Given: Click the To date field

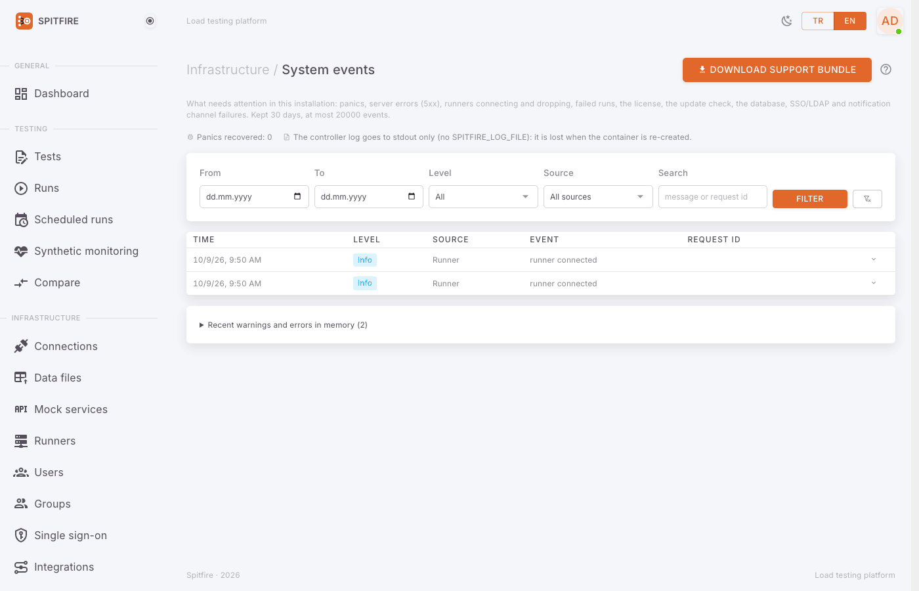Looking at the screenshot, I should (369, 196).
